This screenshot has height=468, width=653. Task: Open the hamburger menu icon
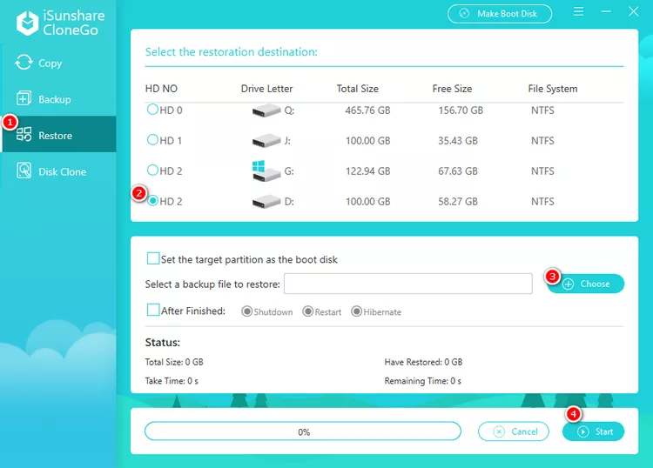coord(578,11)
